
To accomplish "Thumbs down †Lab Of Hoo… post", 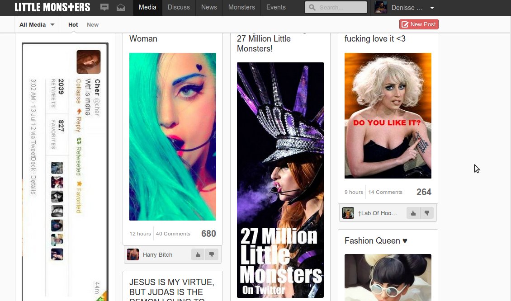I will pyautogui.click(x=427, y=213).
